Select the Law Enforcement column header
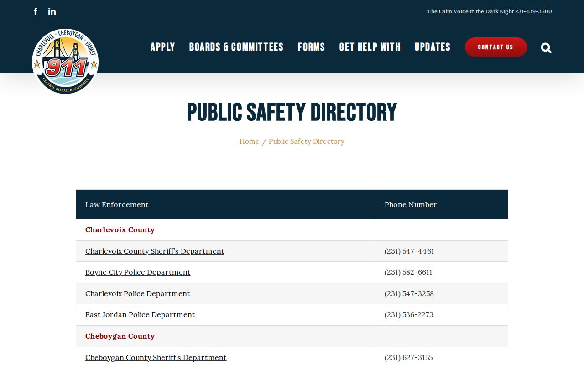Screen dimensions: 584x365 [225, 204]
